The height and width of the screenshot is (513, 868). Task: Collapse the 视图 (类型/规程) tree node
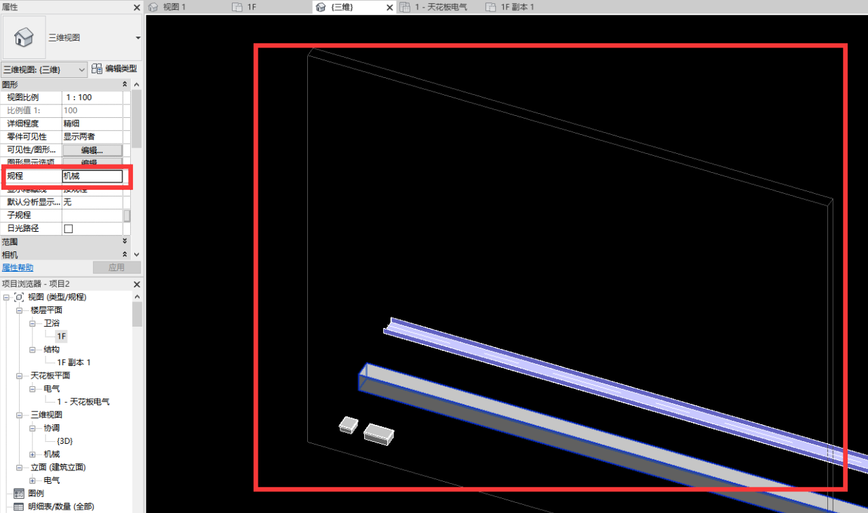7,297
